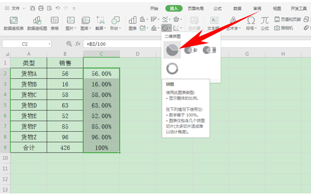Click the select-all corner triangle
311x195 pixels.
click(x=7, y=54)
